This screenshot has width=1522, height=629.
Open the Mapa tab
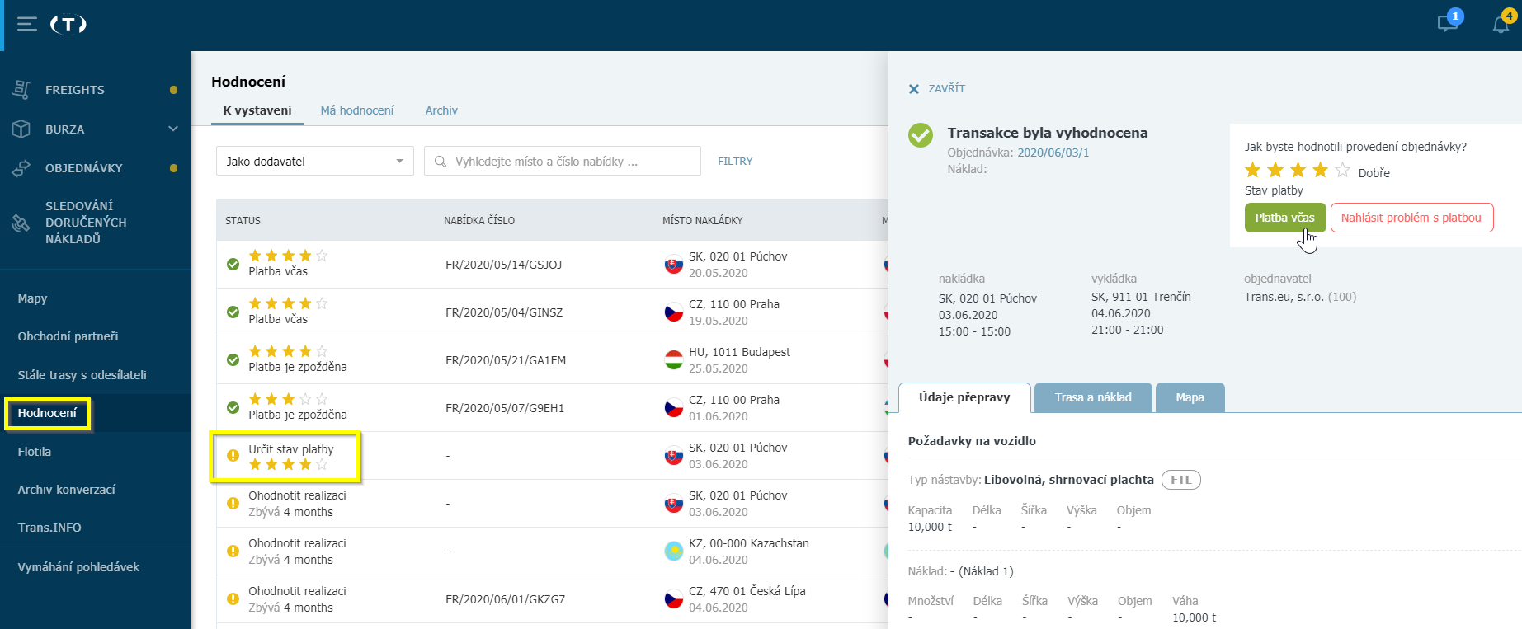[1190, 397]
